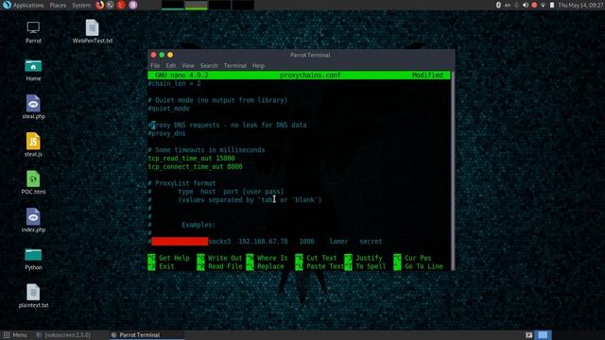Switch to the third workspace thumbnail

tap(219, 5)
